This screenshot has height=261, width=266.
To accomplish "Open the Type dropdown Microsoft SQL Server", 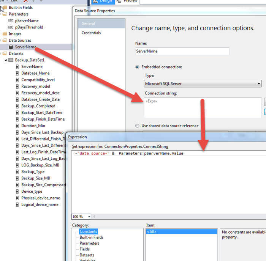I will click(203, 84).
